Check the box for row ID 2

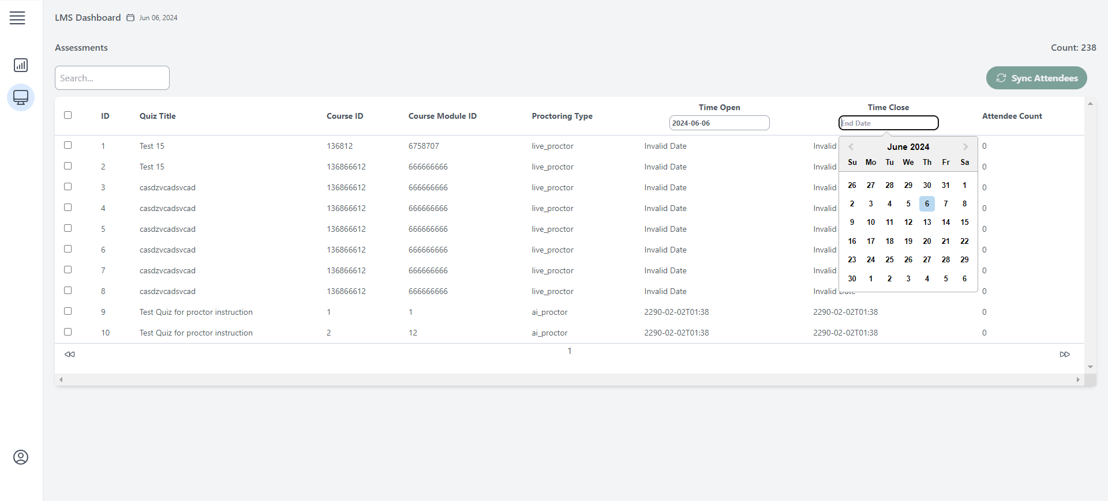pos(68,166)
